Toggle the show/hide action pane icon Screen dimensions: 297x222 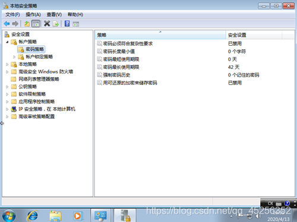point(76,24)
